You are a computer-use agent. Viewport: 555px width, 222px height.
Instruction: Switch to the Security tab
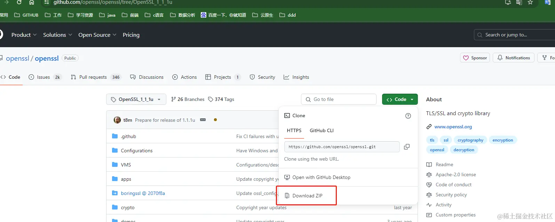[x=263, y=77]
